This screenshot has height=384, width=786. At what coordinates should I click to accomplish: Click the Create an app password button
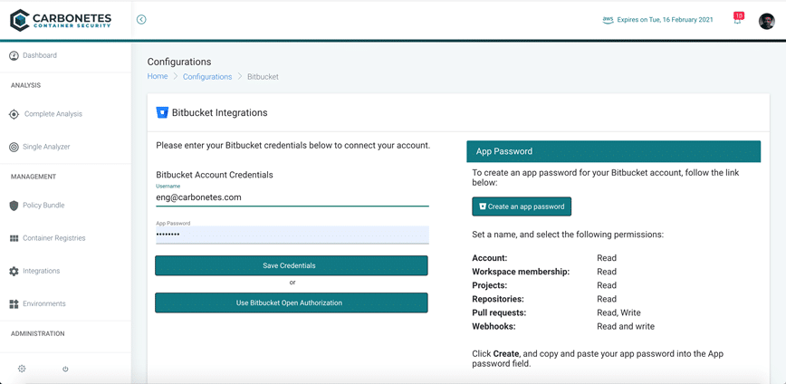[x=522, y=206]
